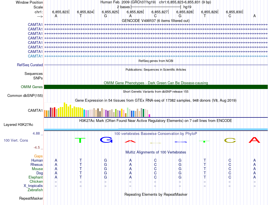Click the GENCODE V49lift37 track title
Screen dimensions: 268x205
[155, 21]
